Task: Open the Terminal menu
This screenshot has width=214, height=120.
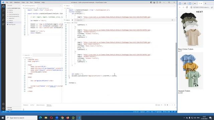Action: pos(37,2)
